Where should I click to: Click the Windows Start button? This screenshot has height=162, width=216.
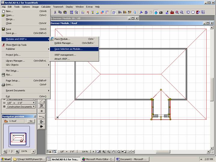[6, 159]
